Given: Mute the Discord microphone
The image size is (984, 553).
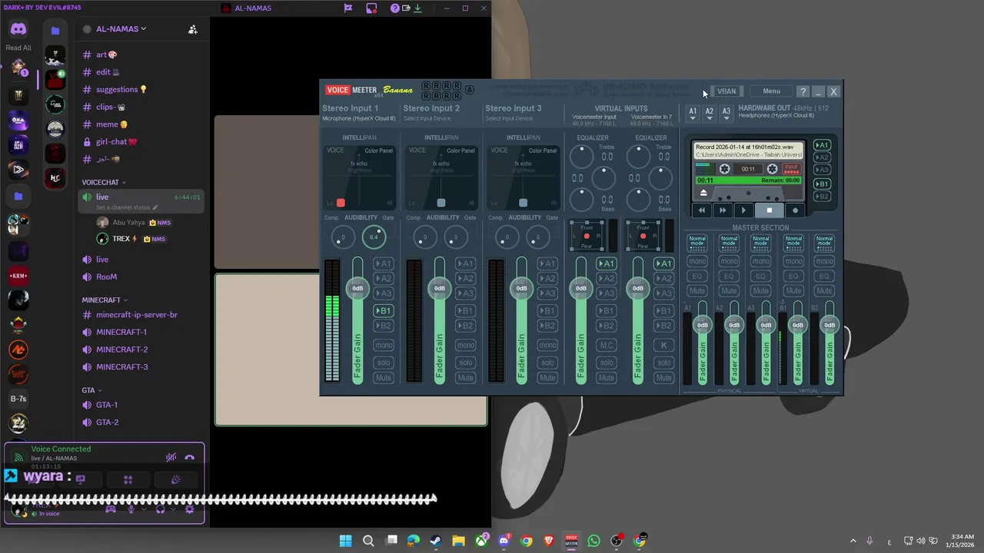Looking at the screenshot, I should pos(131,508).
